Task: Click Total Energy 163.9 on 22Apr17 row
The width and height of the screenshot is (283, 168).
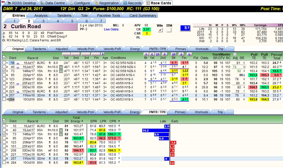Action: click(78, 138)
